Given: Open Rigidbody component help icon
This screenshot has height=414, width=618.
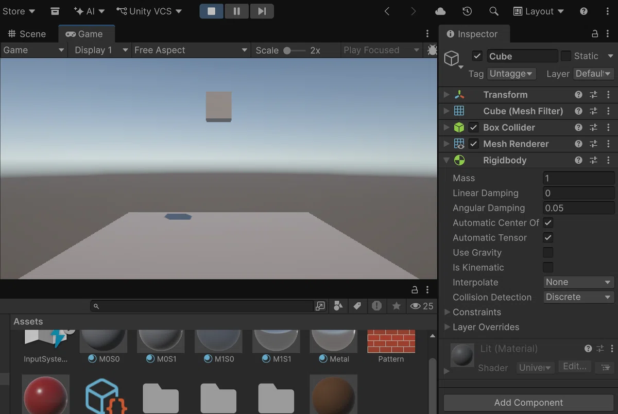Looking at the screenshot, I should pyautogui.click(x=578, y=161).
